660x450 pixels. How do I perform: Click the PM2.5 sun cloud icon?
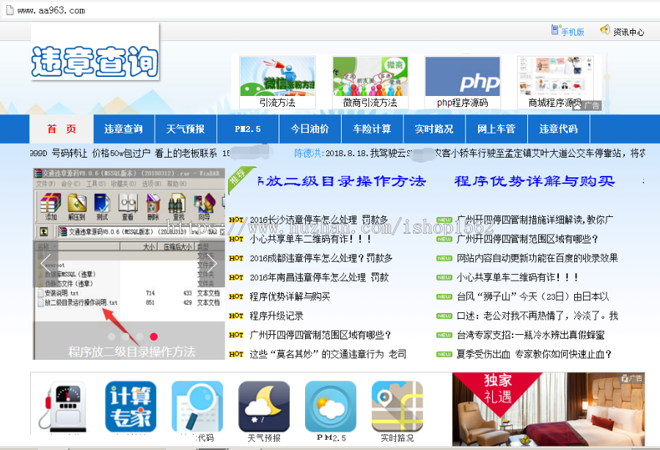click(x=331, y=407)
